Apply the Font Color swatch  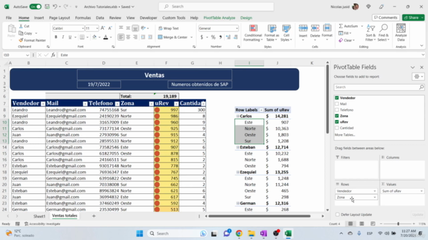(x=106, y=37)
